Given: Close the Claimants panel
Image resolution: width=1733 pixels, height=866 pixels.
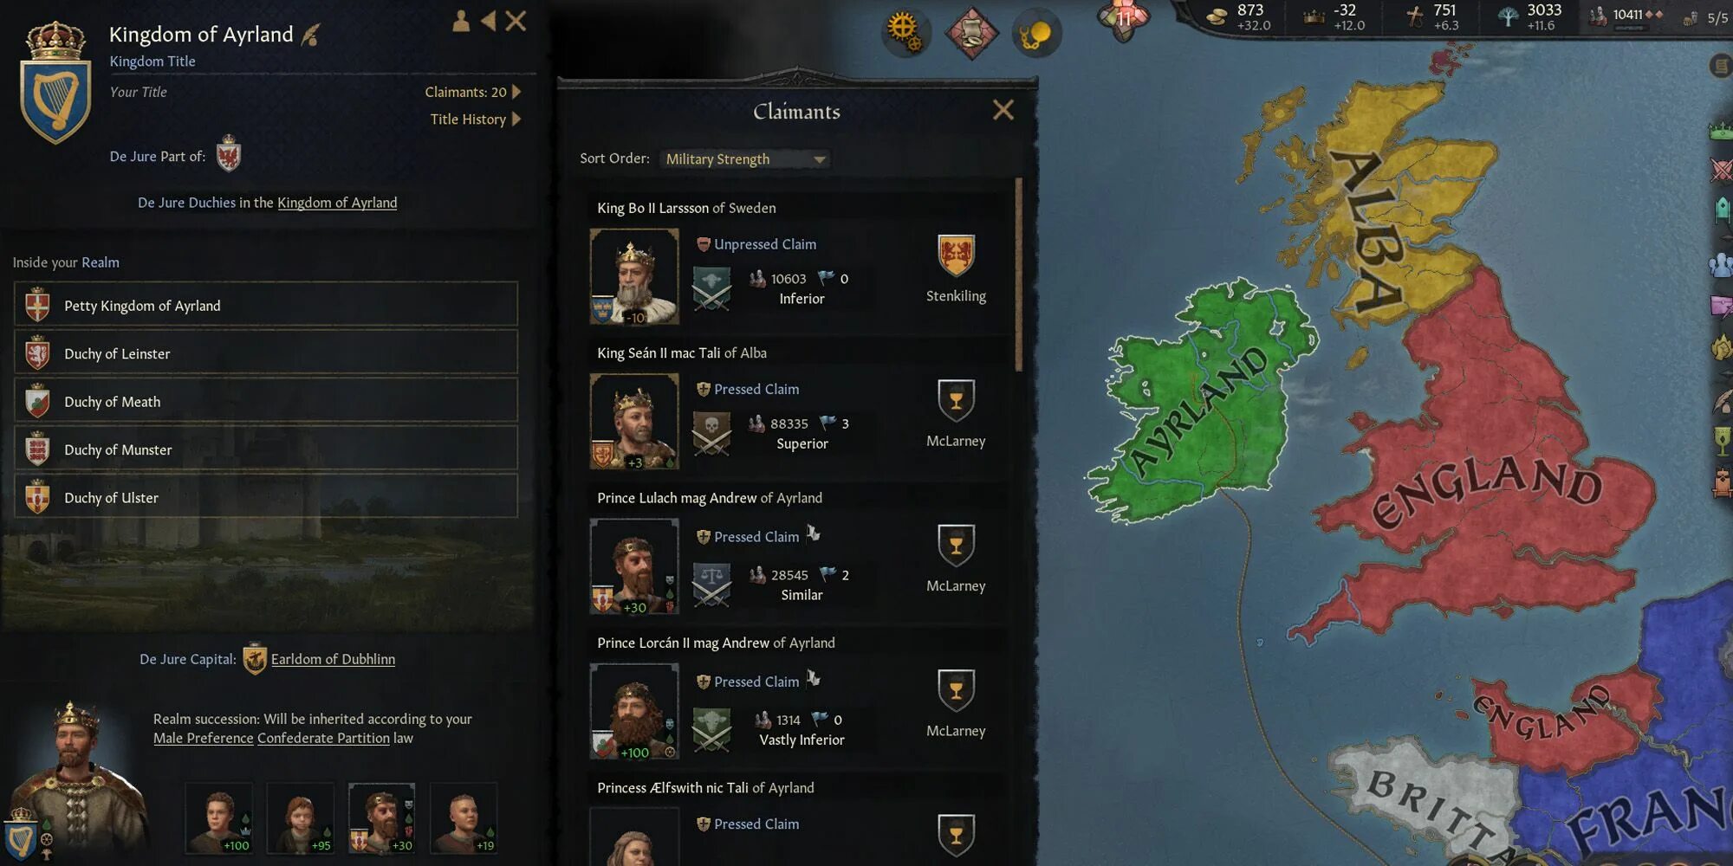Looking at the screenshot, I should [1003, 110].
